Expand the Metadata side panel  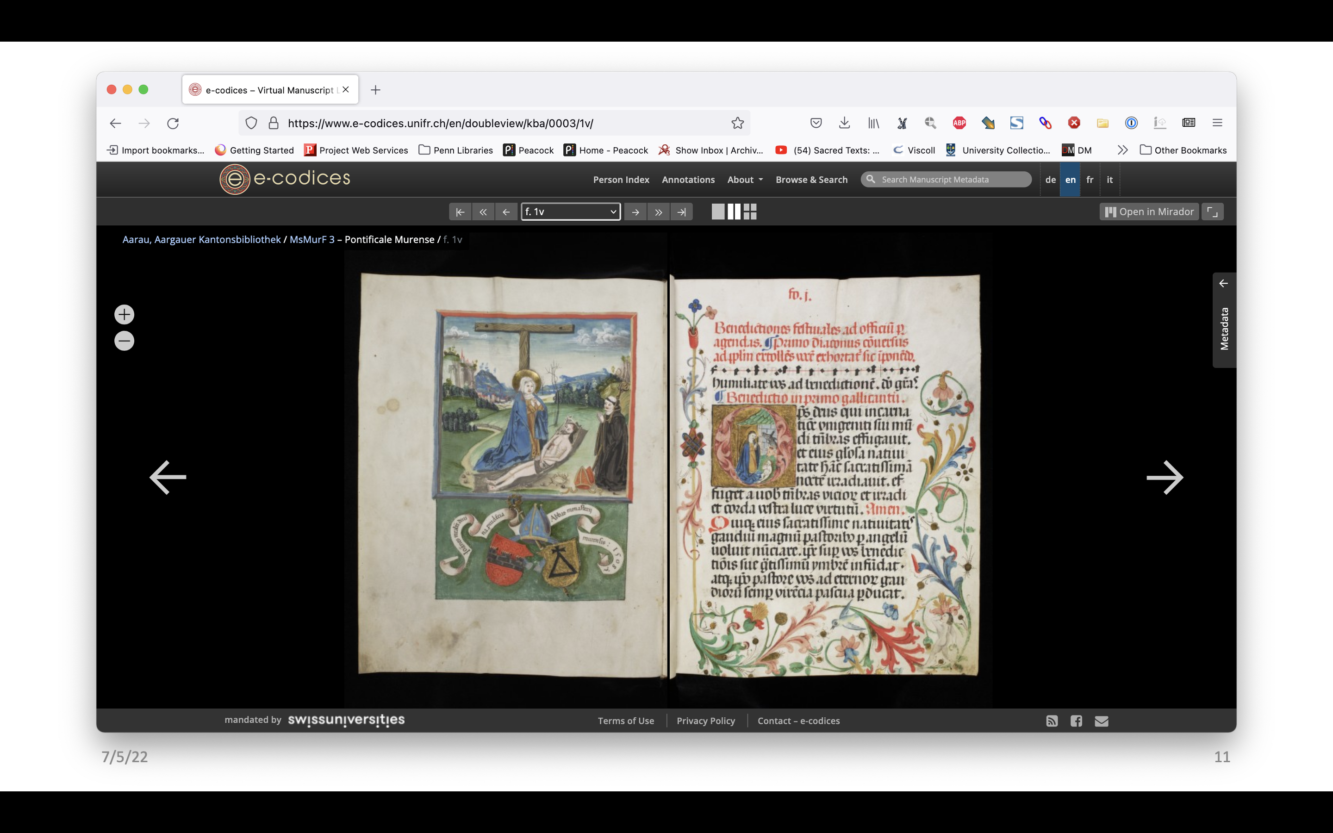click(1224, 320)
